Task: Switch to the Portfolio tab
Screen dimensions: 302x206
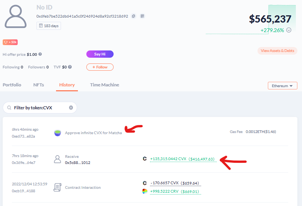Action: [12, 85]
